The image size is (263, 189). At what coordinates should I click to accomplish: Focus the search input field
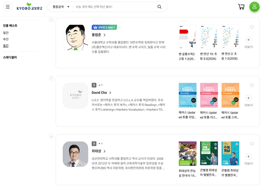(x=115, y=7)
